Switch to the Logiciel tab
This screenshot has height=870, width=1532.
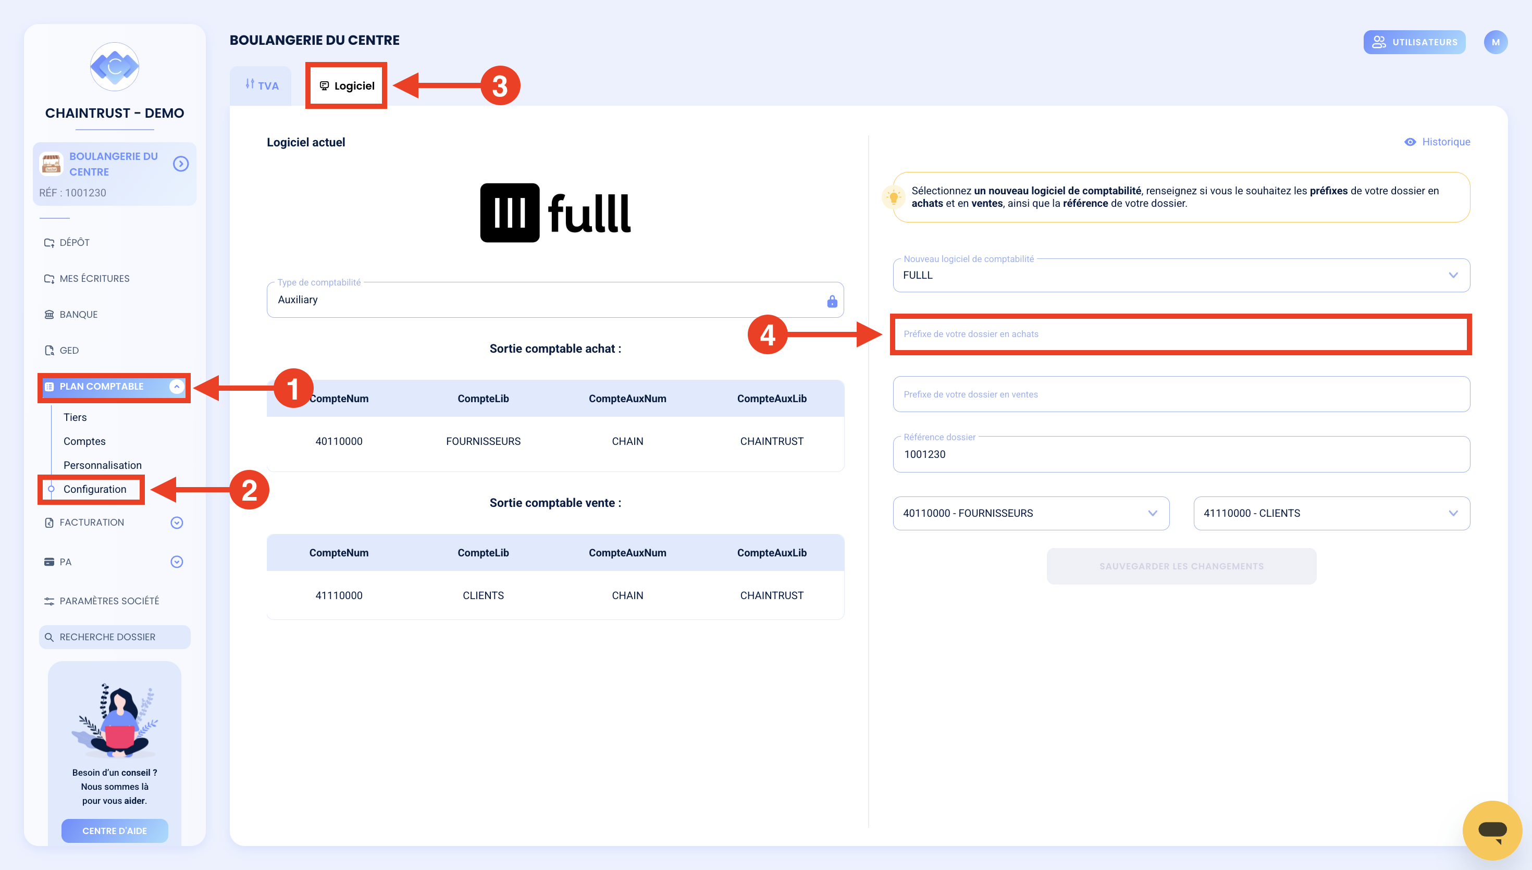(x=347, y=85)
